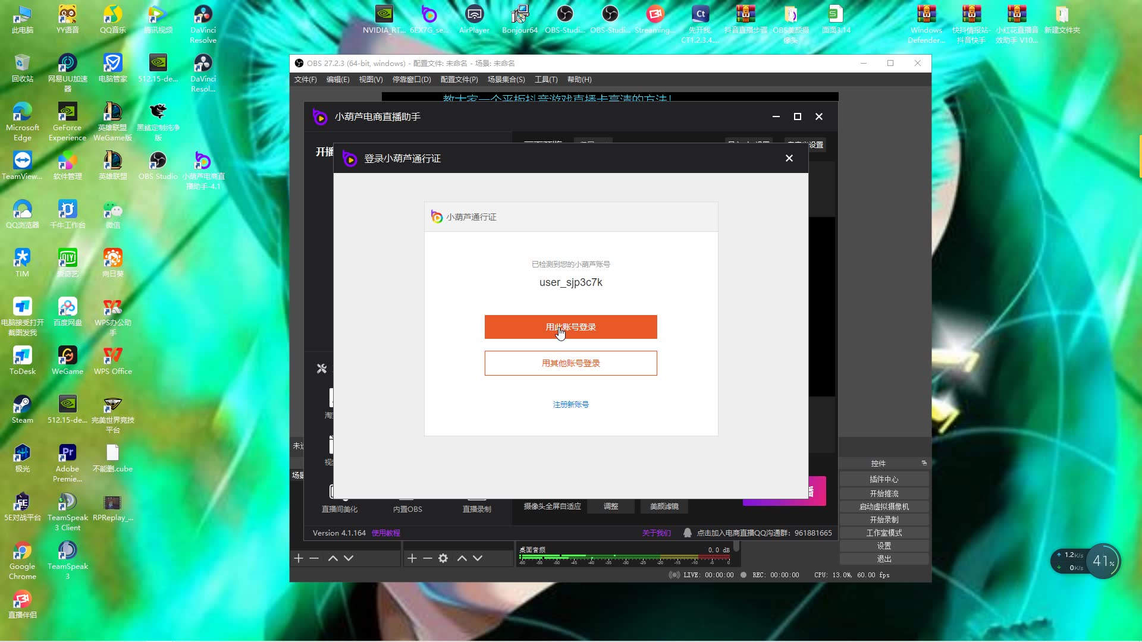This screenshot has height=642, width=1142.
Task: Open 百度网盘 desktop shortcut
Action: click(67, 311)
